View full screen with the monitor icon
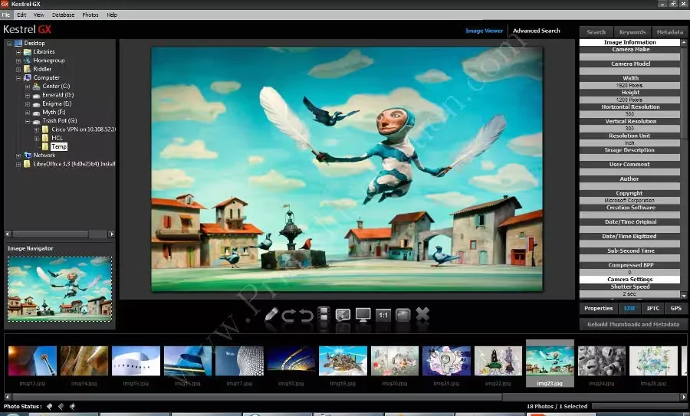The width and height of the screenshot is (690, 416). [363, 315]
